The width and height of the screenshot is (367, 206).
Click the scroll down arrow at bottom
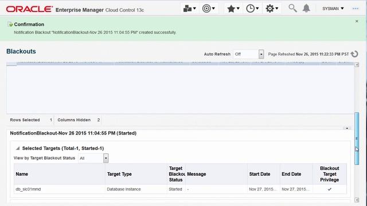pyautogui.click(x=357, y=200)
